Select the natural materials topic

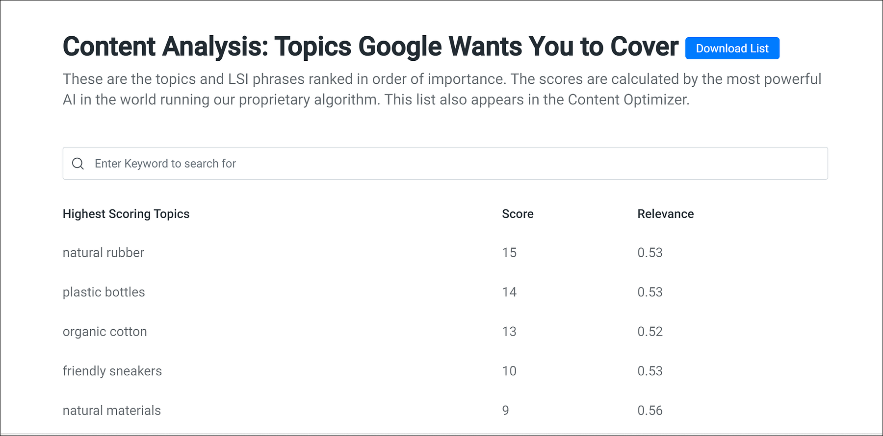click(x=112, y=411)
